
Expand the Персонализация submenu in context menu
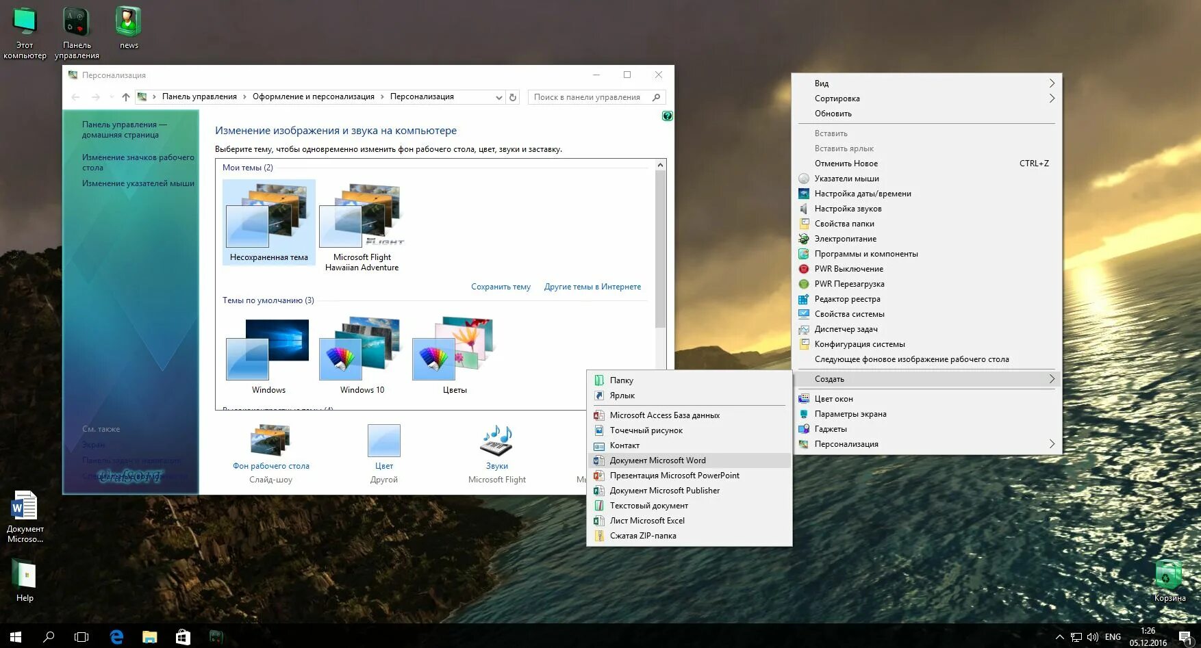pos(926,444)
